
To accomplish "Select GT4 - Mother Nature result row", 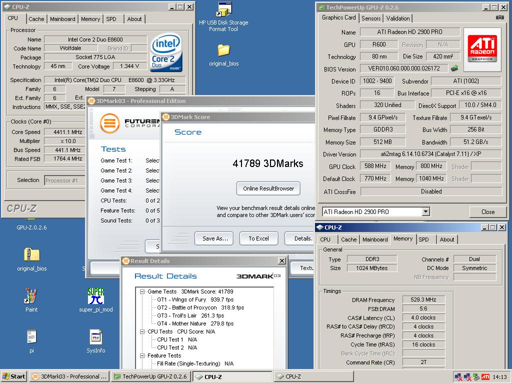I will point(195,323).
